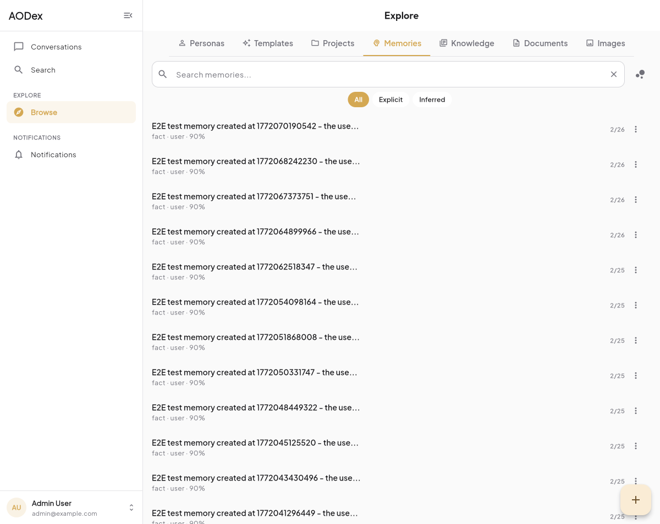The image size is (660, 524).
Task: Open the Projects folder icon
Action: coord(315,43)
